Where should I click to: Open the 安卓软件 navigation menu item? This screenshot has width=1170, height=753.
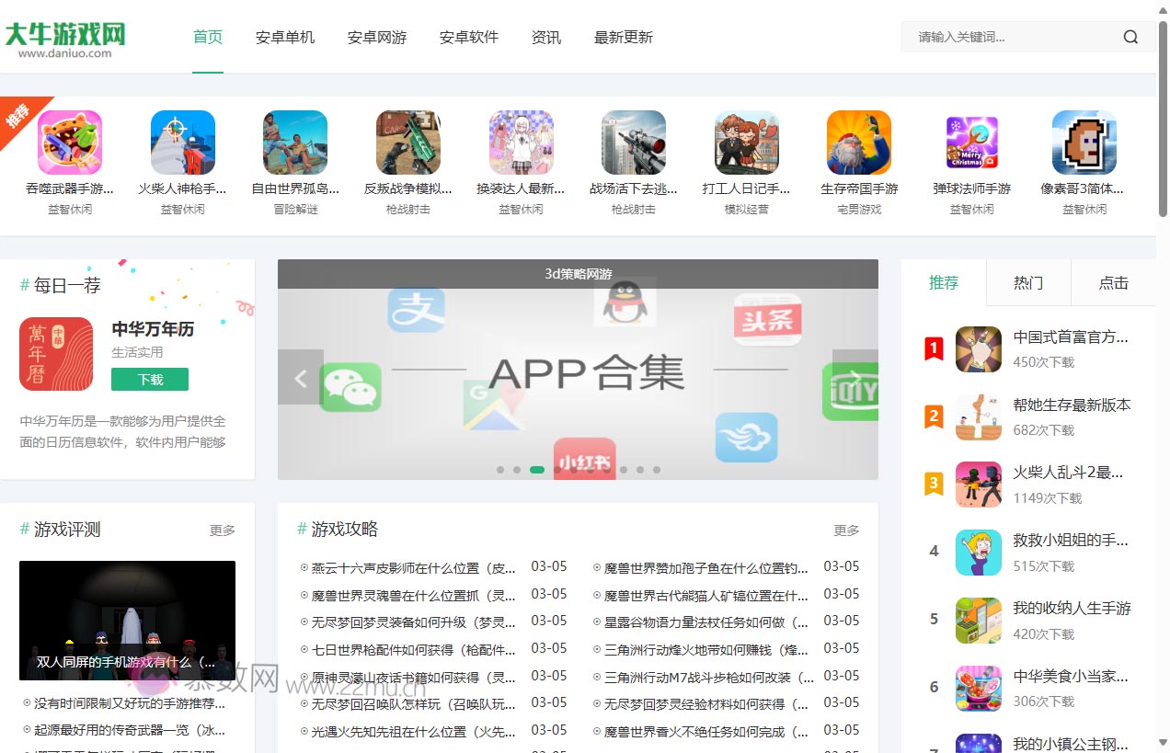(x=468, y=37)
